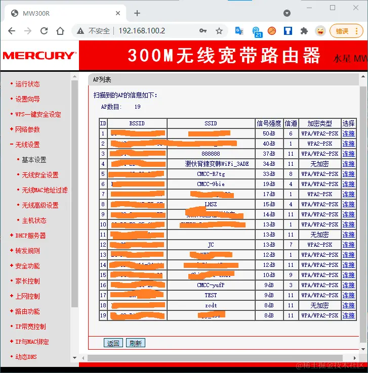Click the horizontal scrollbar right arrow
368x373 pixels.
coord(355,358)
